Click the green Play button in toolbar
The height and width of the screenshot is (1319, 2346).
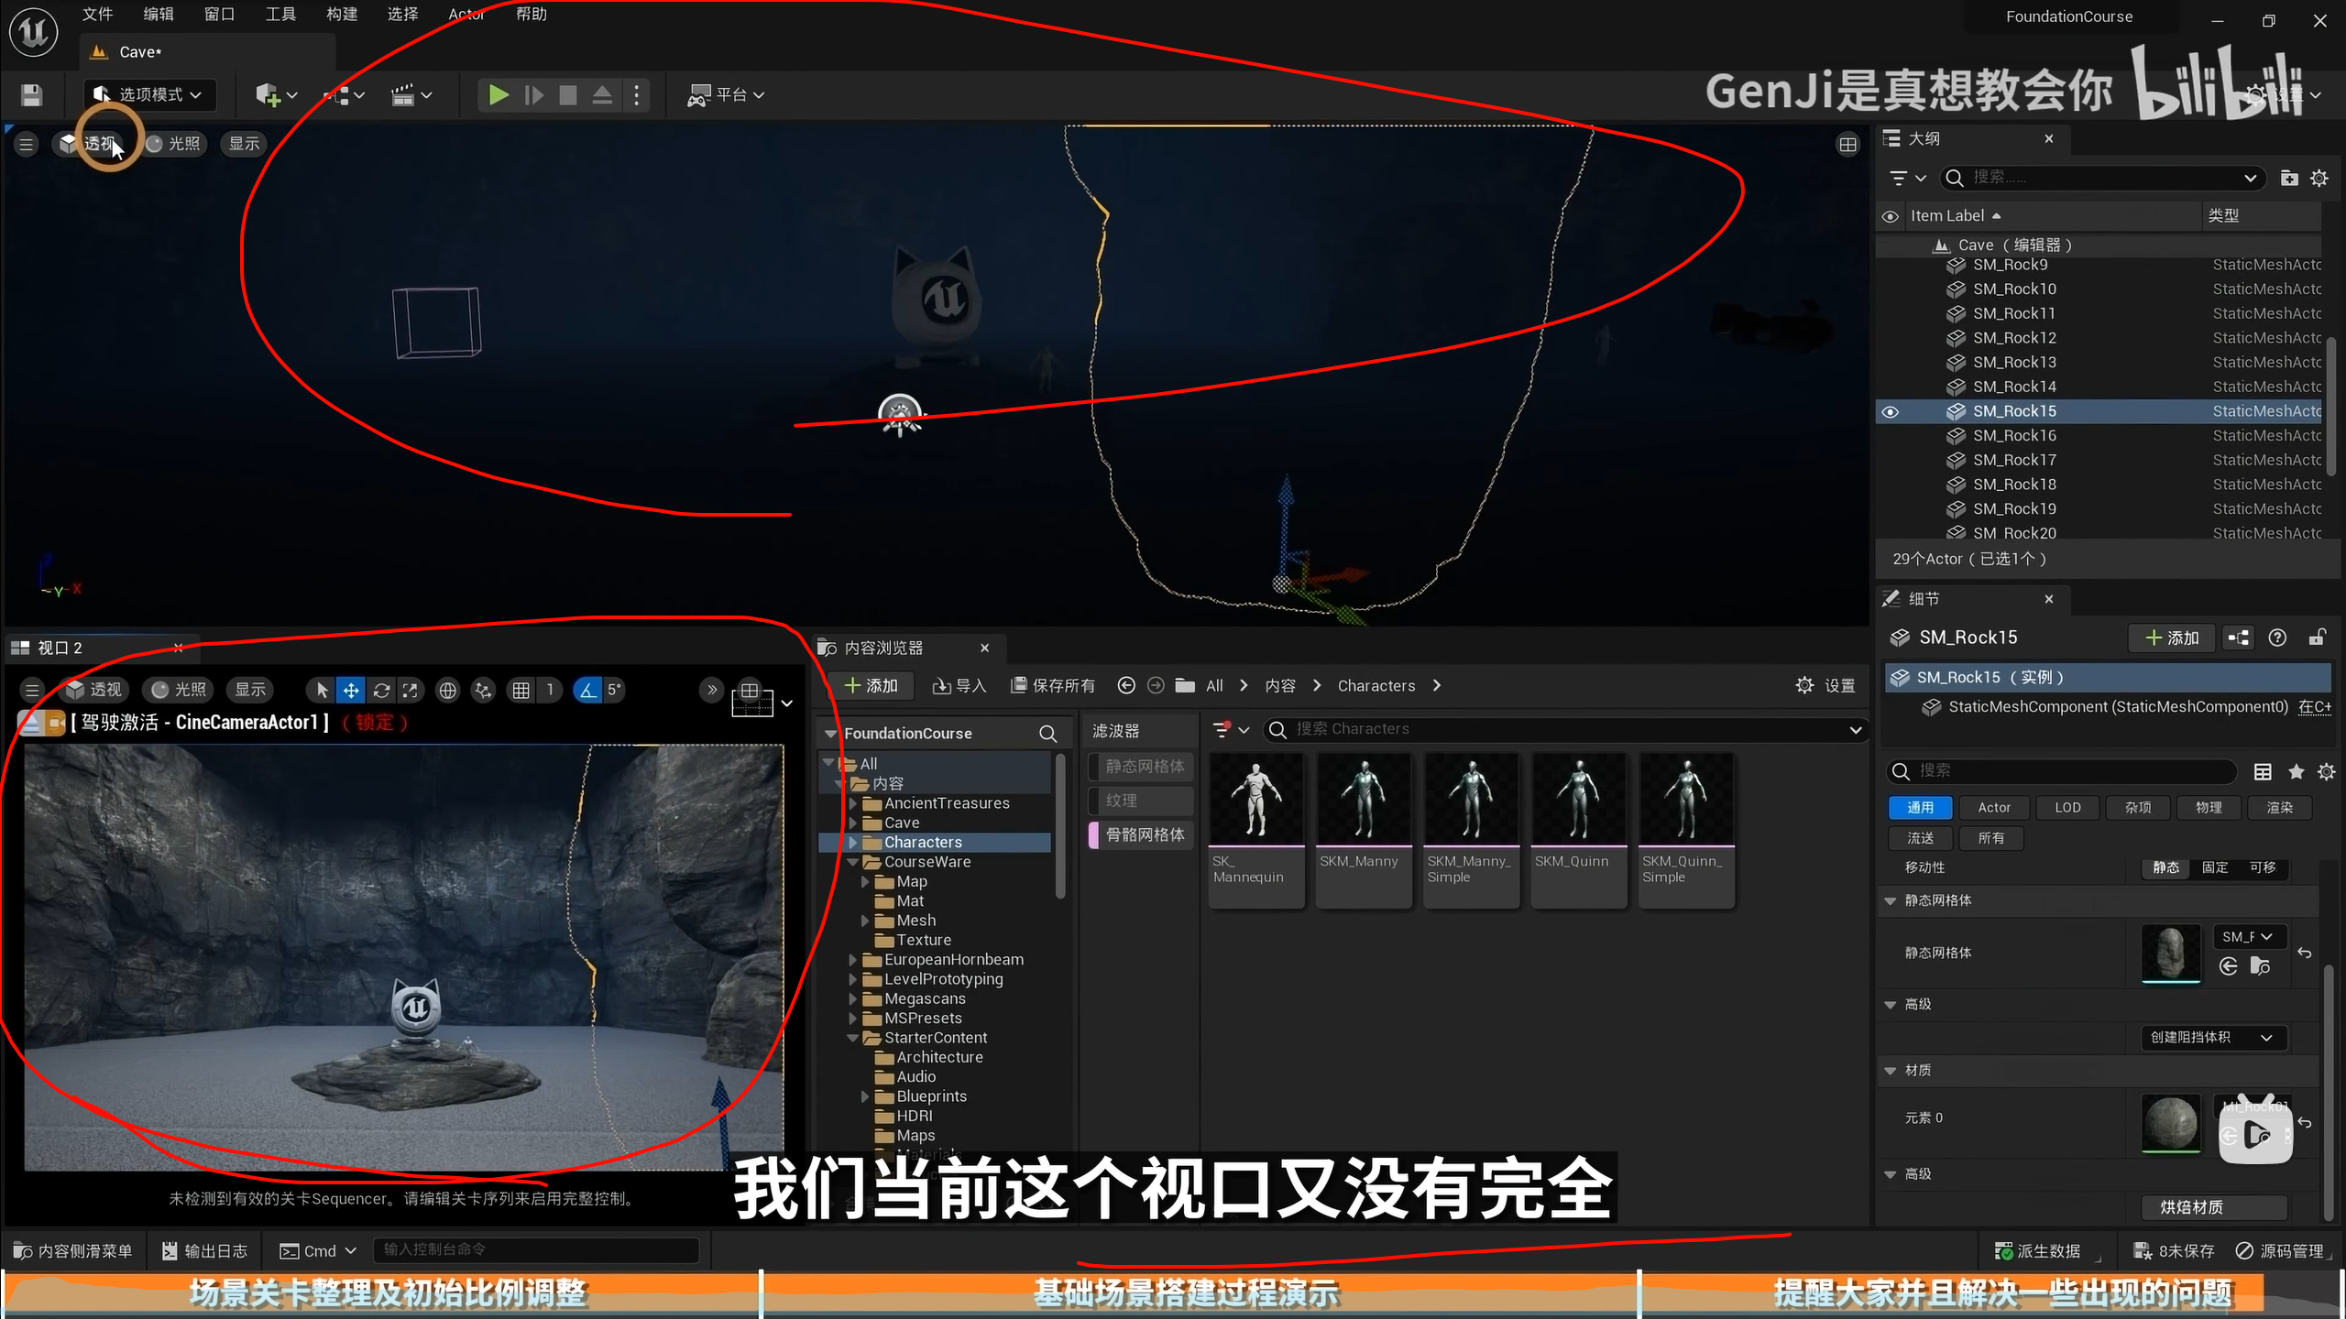[498, 94]
